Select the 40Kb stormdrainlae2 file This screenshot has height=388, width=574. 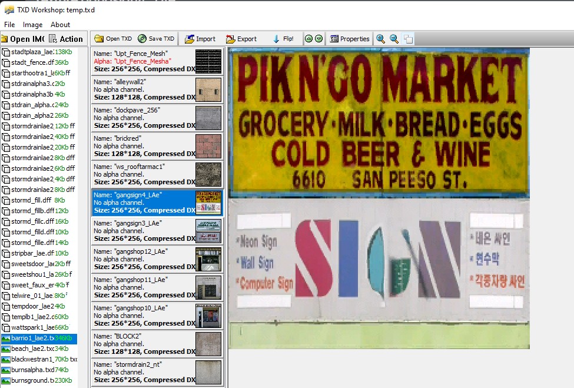tap(39, 137)
